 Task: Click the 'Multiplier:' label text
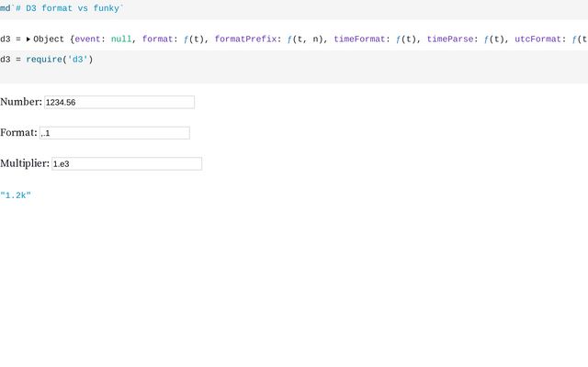(x=25, y=163)
